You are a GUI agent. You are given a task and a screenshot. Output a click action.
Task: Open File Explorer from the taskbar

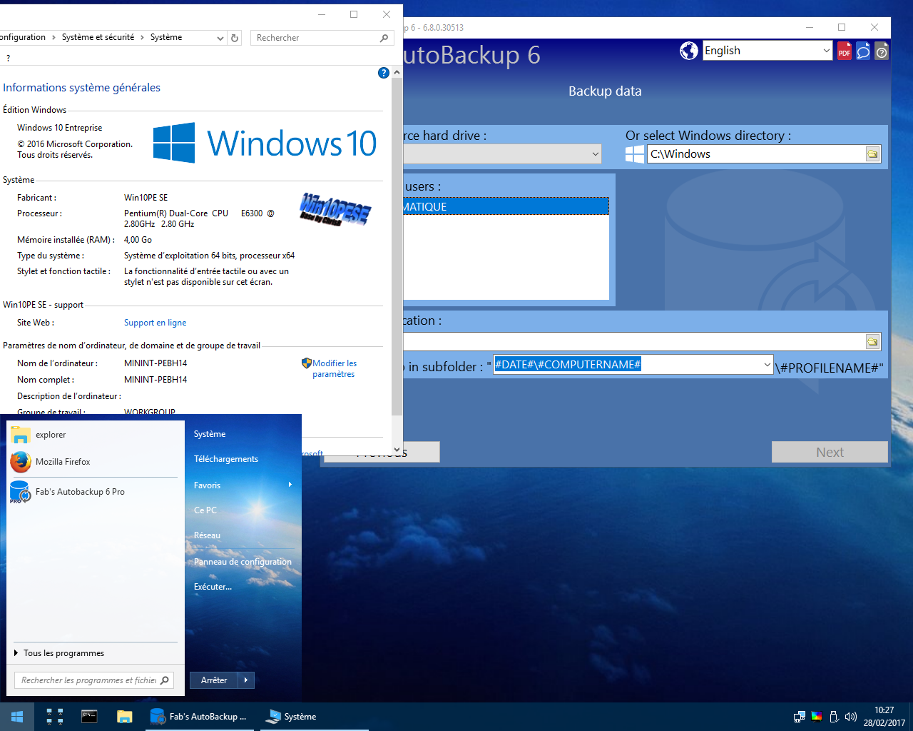click(x=125, y=717)
